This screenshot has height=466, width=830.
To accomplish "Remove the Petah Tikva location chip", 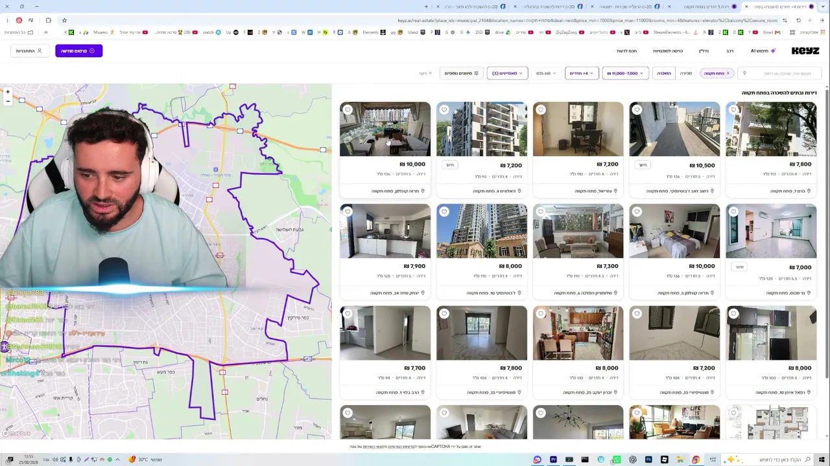I will click(728, 73).
